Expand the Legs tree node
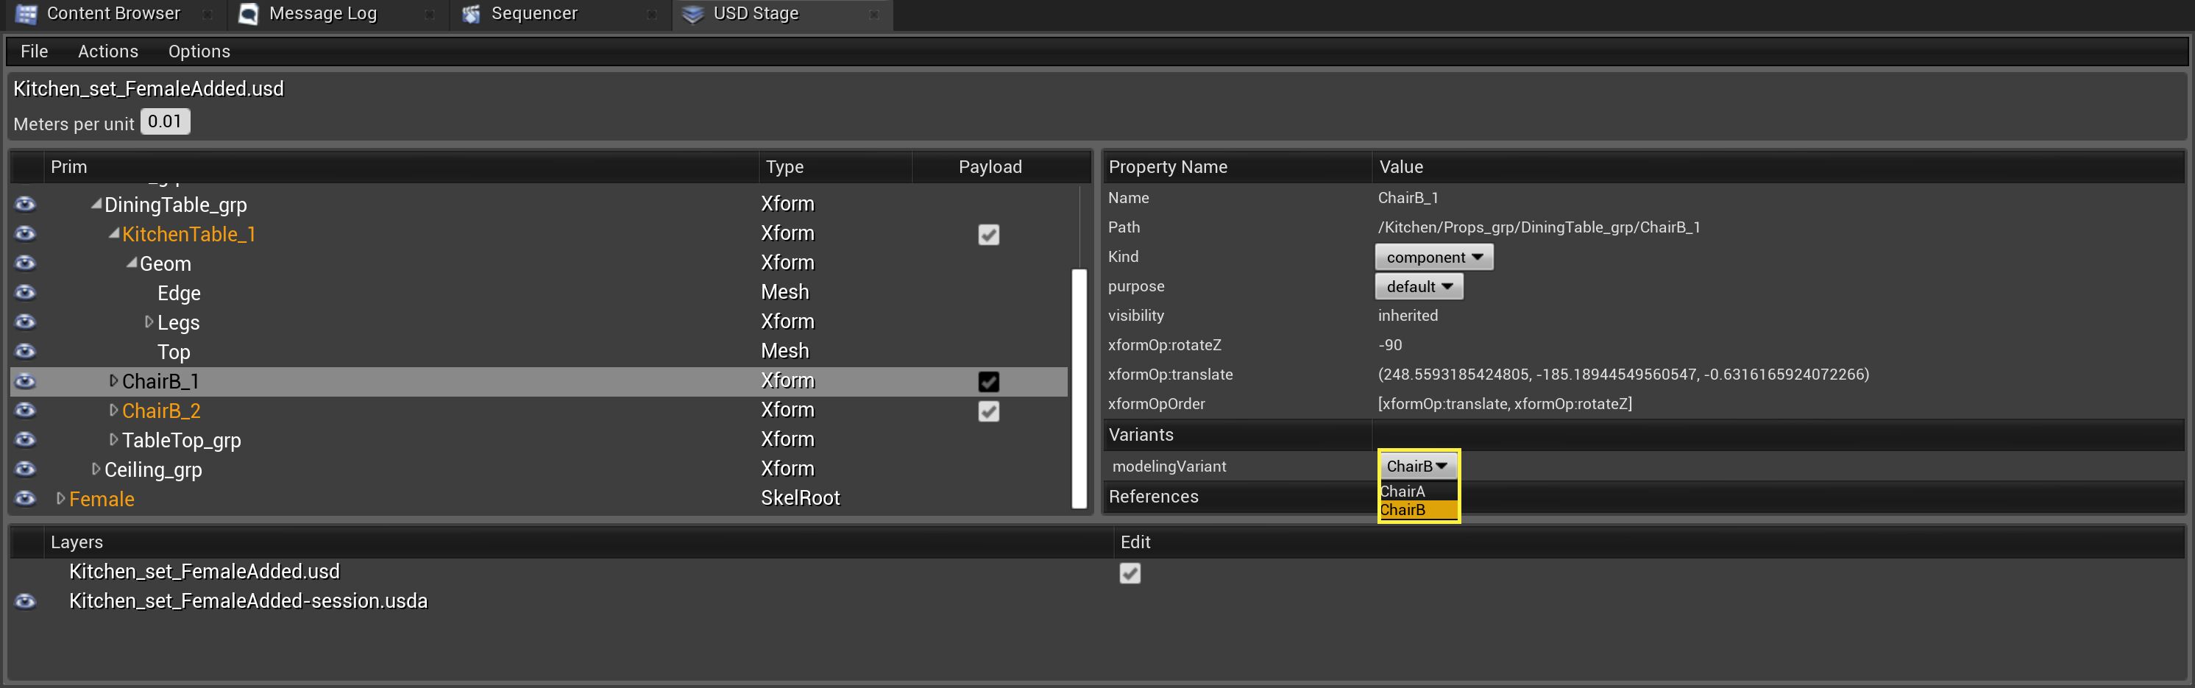This screenshot has width=2195, height=688. pyautogui.click(x=149, y=322)
